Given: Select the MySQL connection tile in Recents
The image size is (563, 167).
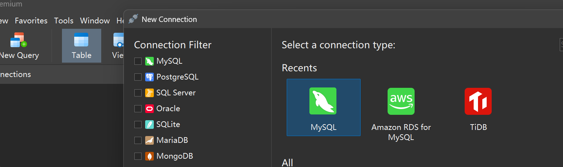Looking at the screenshot, I should coord(323,107).
